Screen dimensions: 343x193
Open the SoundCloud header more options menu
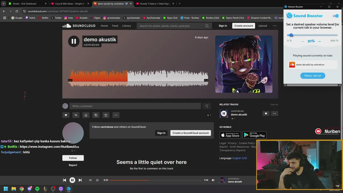click(275, 26)
